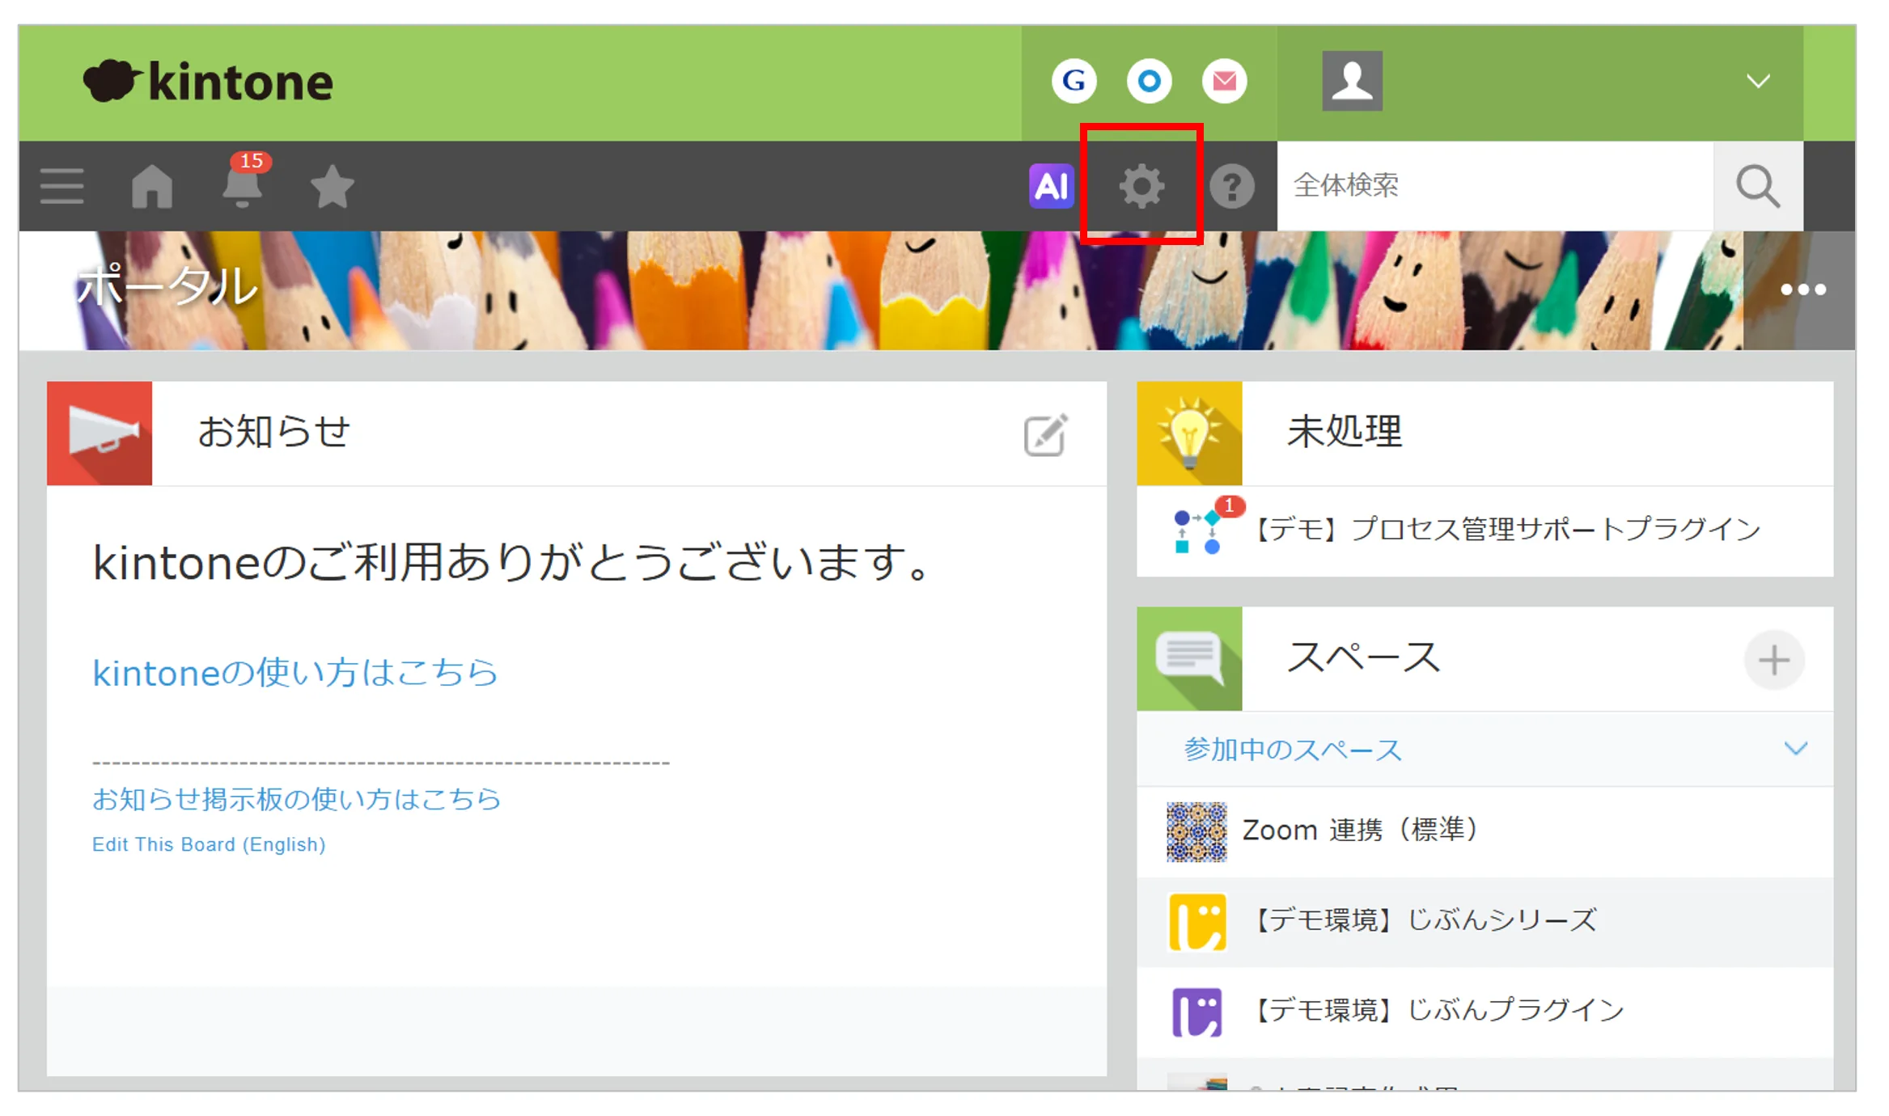Click the user profile avatar
The width and height of the screenshot is (1889, 1116).
coord(1352,81)
